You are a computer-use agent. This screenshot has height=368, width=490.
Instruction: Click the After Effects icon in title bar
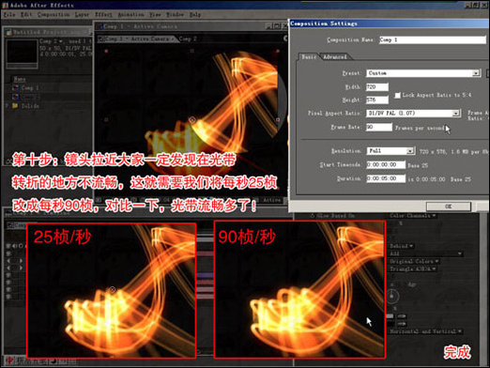(x=6, y=6)
